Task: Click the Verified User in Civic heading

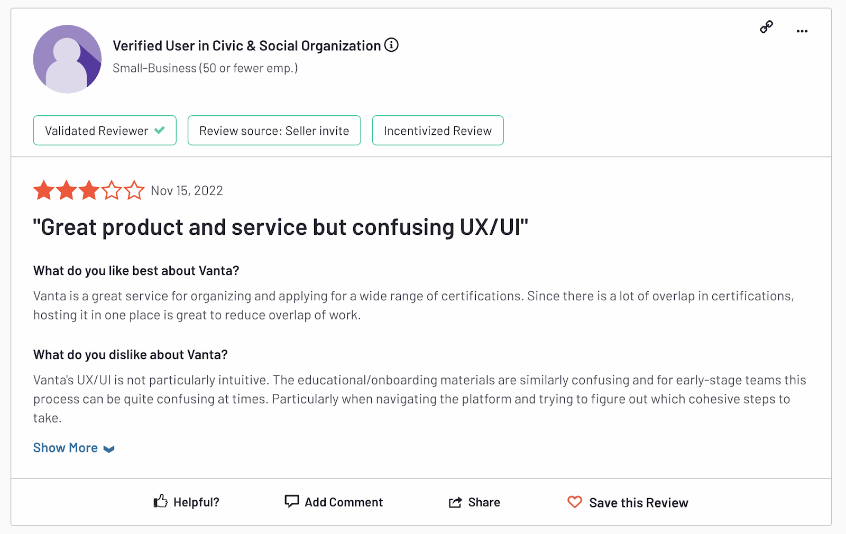Action: point(246,46)
